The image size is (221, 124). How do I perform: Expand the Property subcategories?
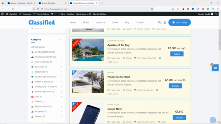click(61, 111)
